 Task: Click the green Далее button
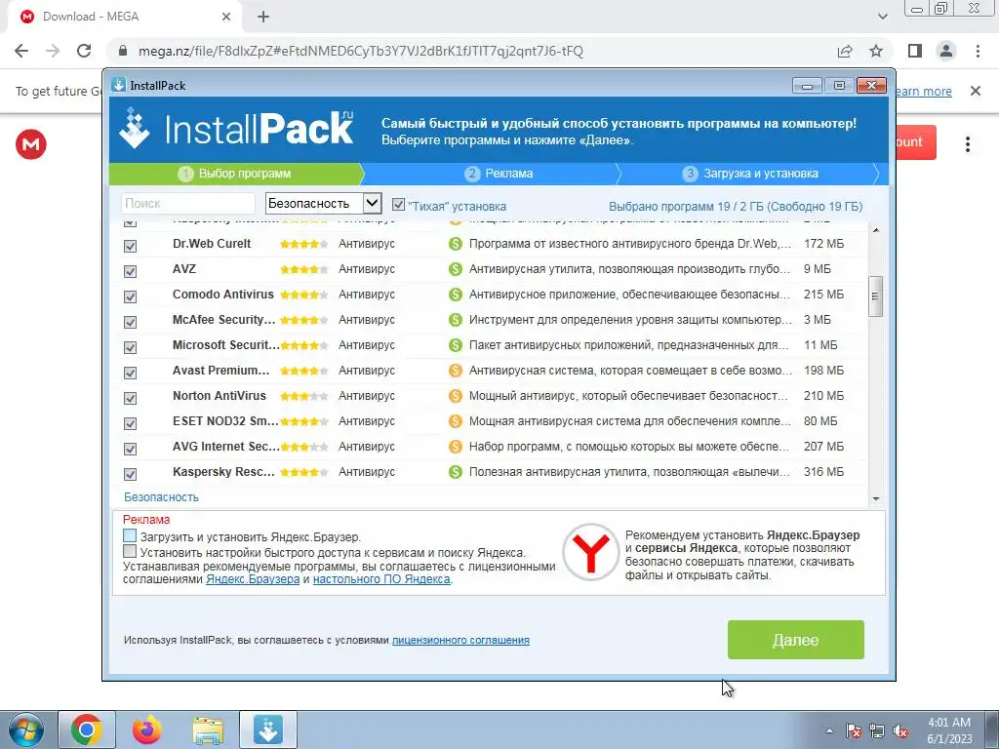click(796, 640)
